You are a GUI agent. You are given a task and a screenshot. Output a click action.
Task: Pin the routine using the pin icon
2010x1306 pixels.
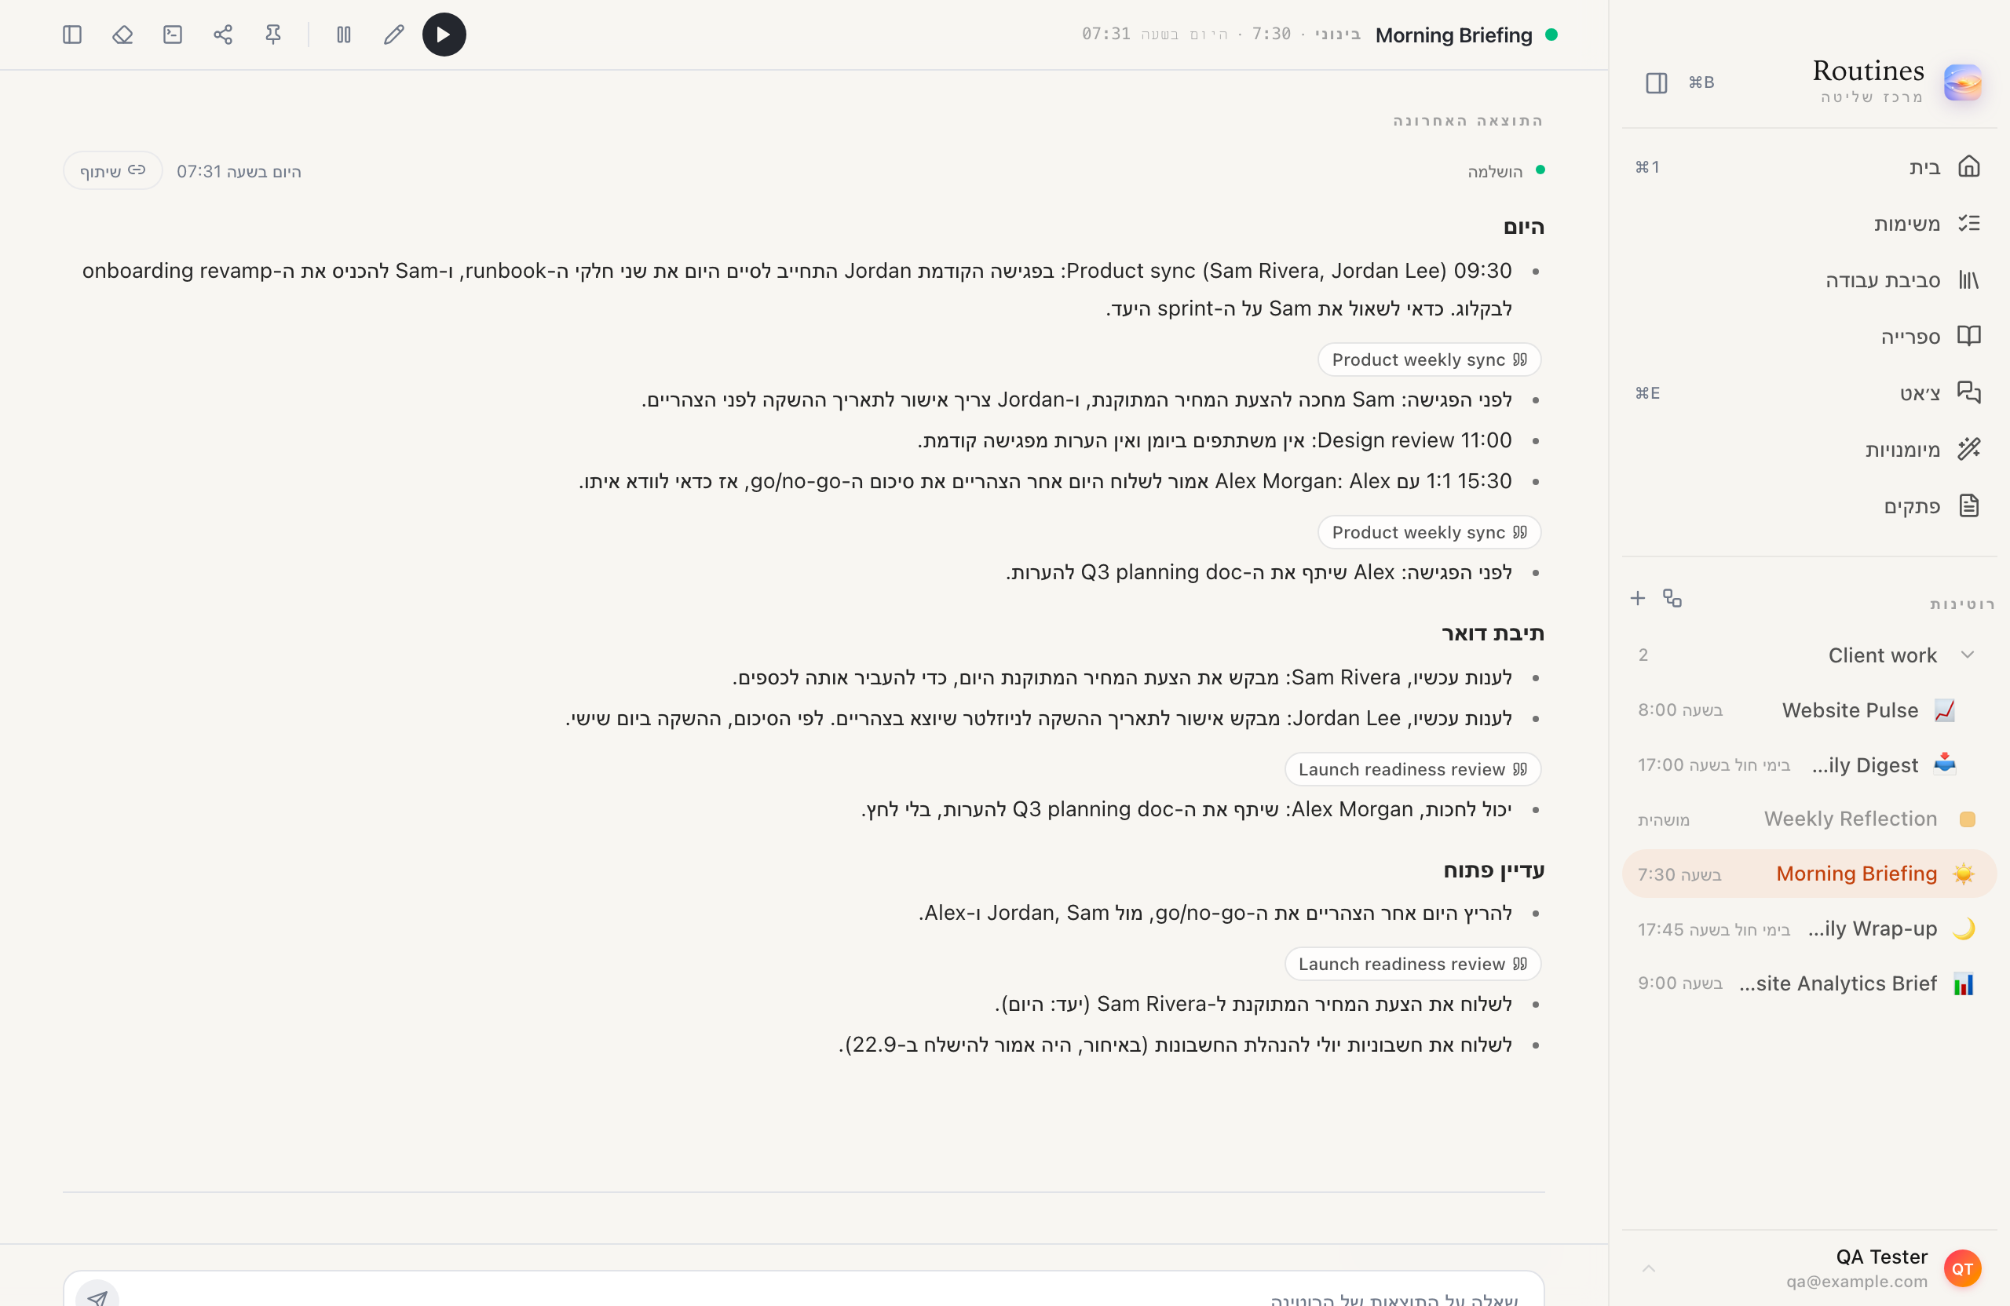272,35
